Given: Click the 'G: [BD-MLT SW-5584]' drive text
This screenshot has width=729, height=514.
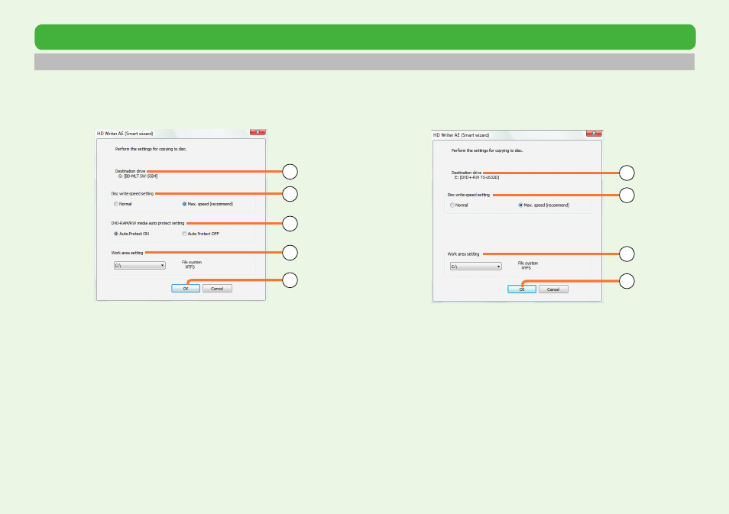Looking at the screenshot, I should (x=138, y=176).
